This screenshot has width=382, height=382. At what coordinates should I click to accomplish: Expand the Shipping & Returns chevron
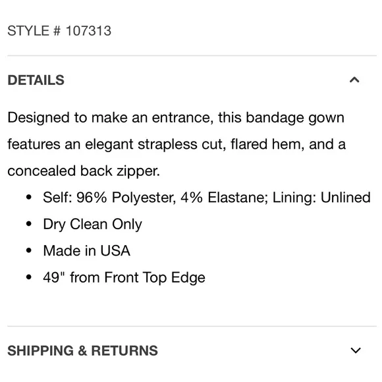click(356, 350)
